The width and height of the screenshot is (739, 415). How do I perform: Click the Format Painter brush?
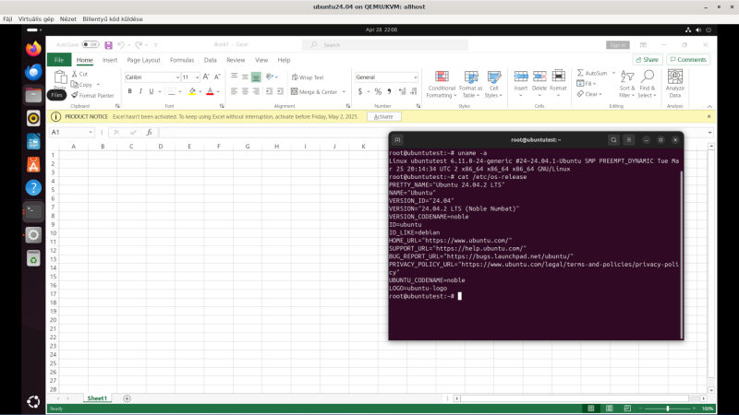tap(75, 95)
